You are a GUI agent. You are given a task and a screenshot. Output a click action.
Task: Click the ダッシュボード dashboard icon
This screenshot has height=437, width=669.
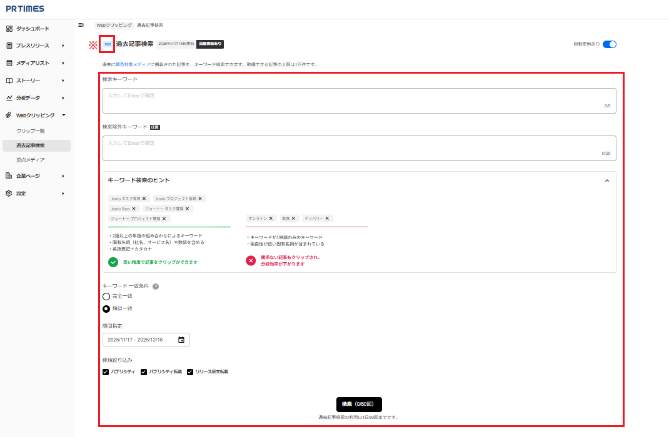click(9, 29)
